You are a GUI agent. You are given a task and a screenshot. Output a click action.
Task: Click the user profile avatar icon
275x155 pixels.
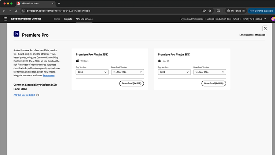point(272,19)
